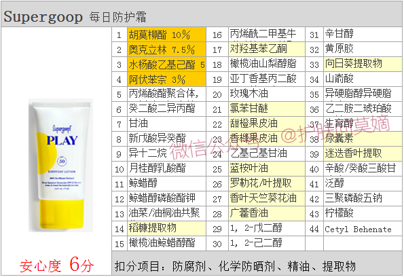Click highlighted cell 向日葵提取物
The height and width of the screenshot is (277, 404).
[363, 64]
